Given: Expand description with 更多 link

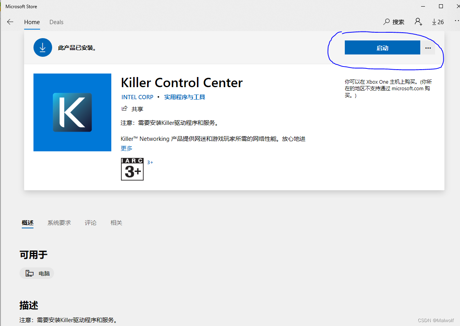Looking at the screenshot, I should [x=126, y=148].
